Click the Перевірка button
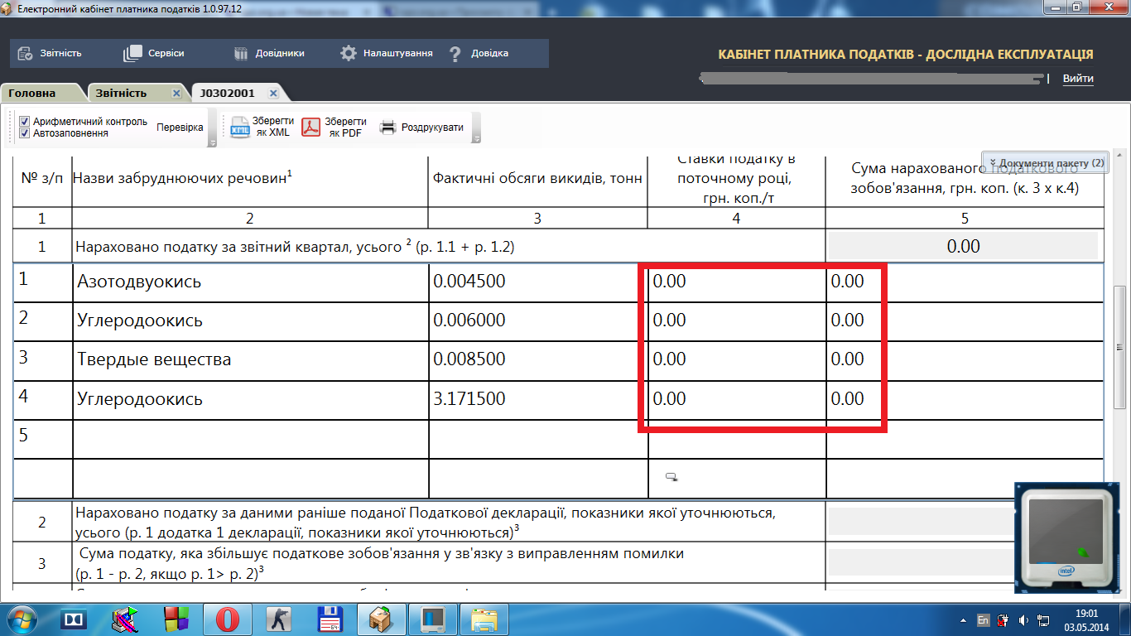The width and height of the screenshot is (1131, 636). pyautogui.click(x=180, y=128)
